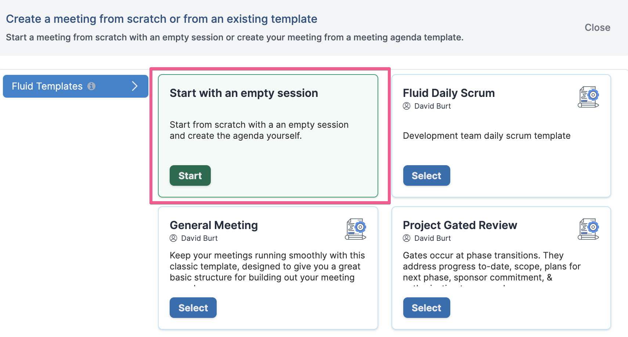Click the Fluid Daily Scrum card title
The width and height of the screenshot is (628, 337).
pos(449,93)
